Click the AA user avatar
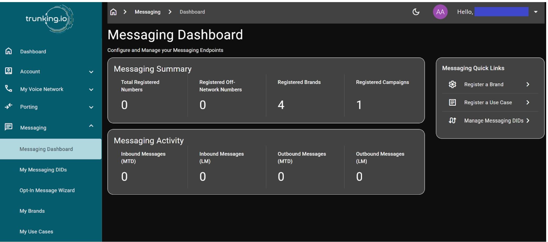This screenshot has width=548, height=242. coord(440,12)
